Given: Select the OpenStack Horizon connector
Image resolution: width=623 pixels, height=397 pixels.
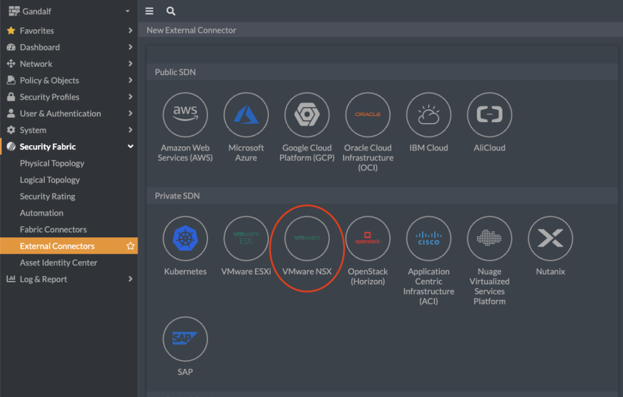Looking at the screenshot, I should [367, 239].
